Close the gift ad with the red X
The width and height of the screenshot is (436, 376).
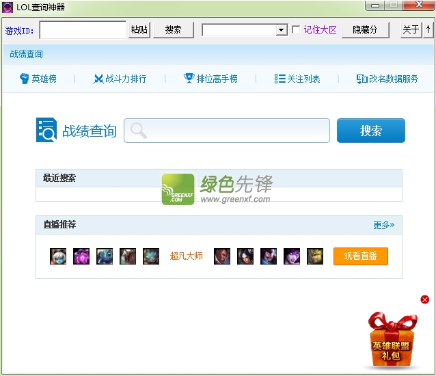[424, 299]
